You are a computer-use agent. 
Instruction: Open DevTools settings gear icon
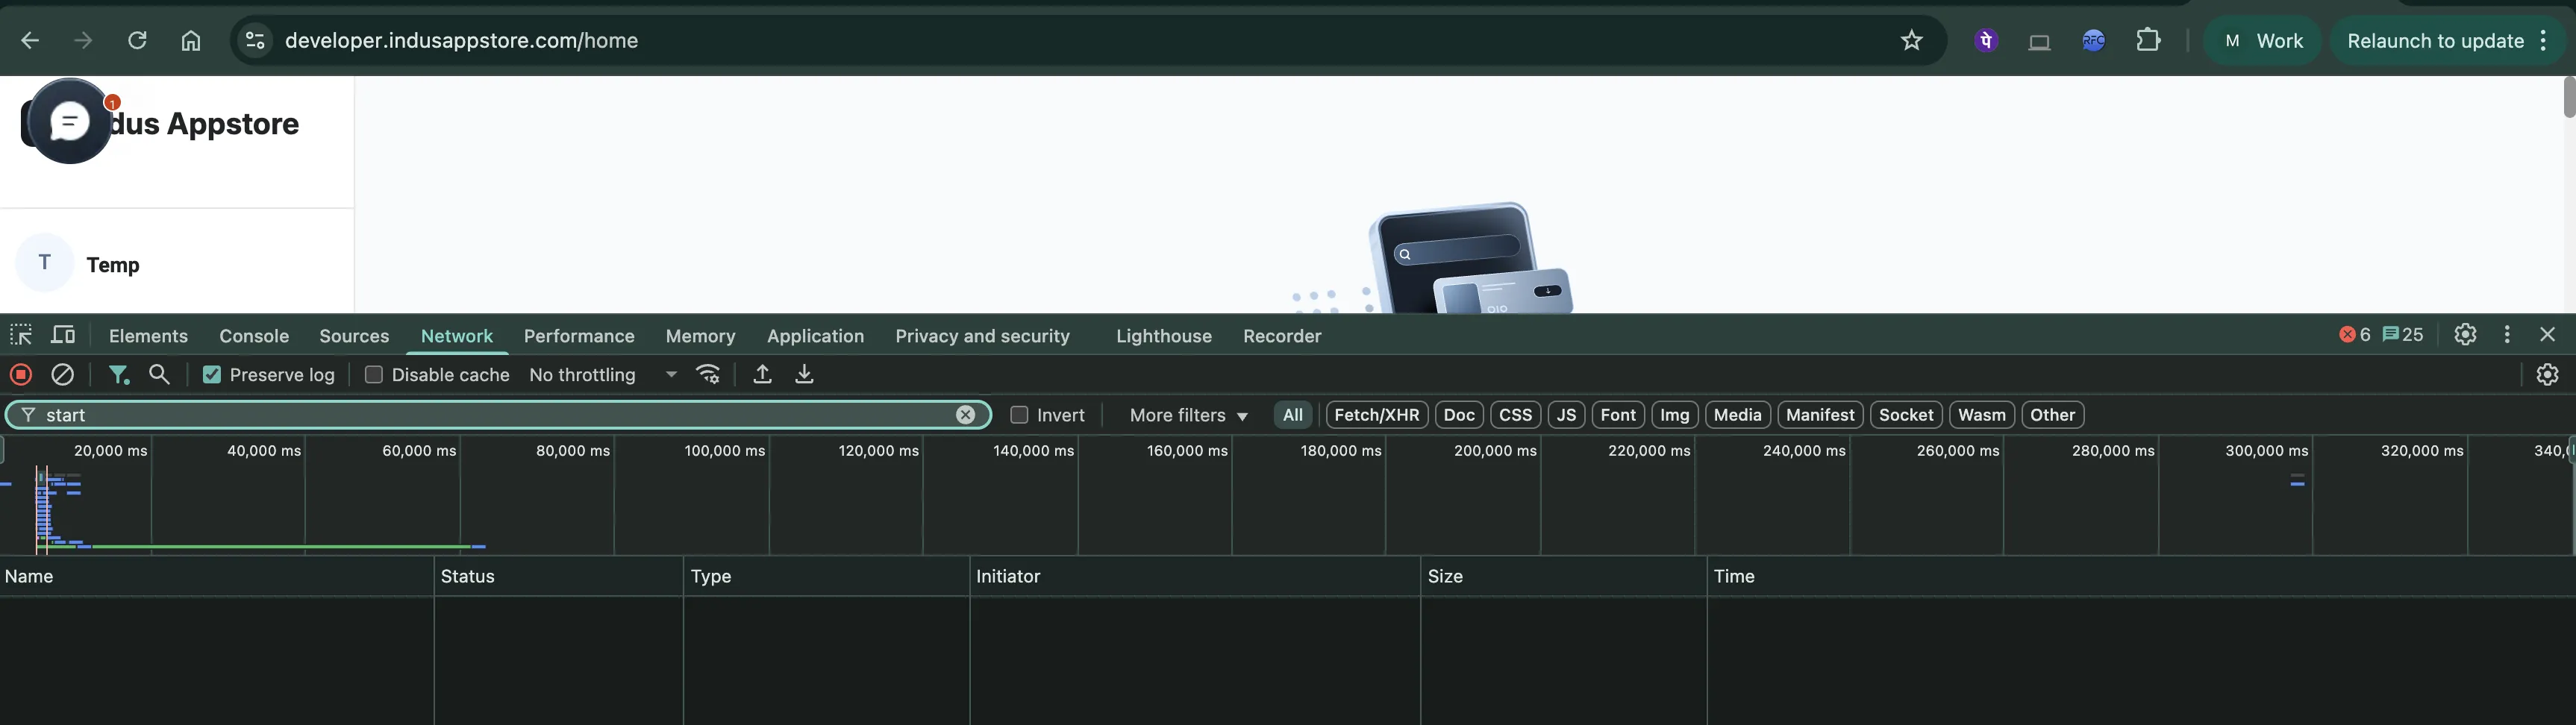[2465, 335]
